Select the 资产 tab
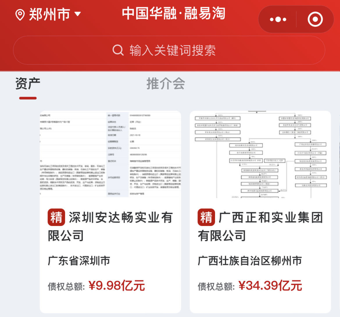This screenshot has height=317, width=340. [28, 84]
